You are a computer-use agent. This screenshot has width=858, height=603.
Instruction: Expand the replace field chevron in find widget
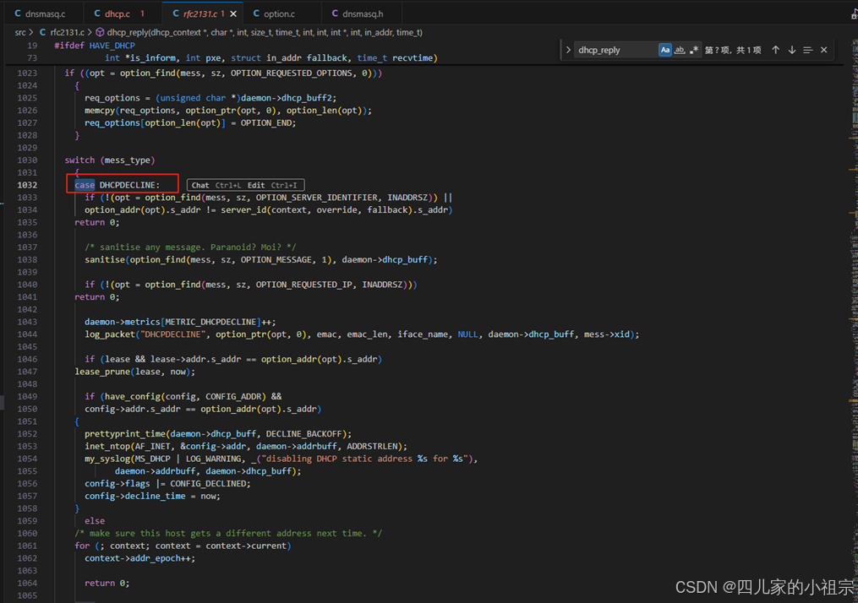[x=568, y=50]
